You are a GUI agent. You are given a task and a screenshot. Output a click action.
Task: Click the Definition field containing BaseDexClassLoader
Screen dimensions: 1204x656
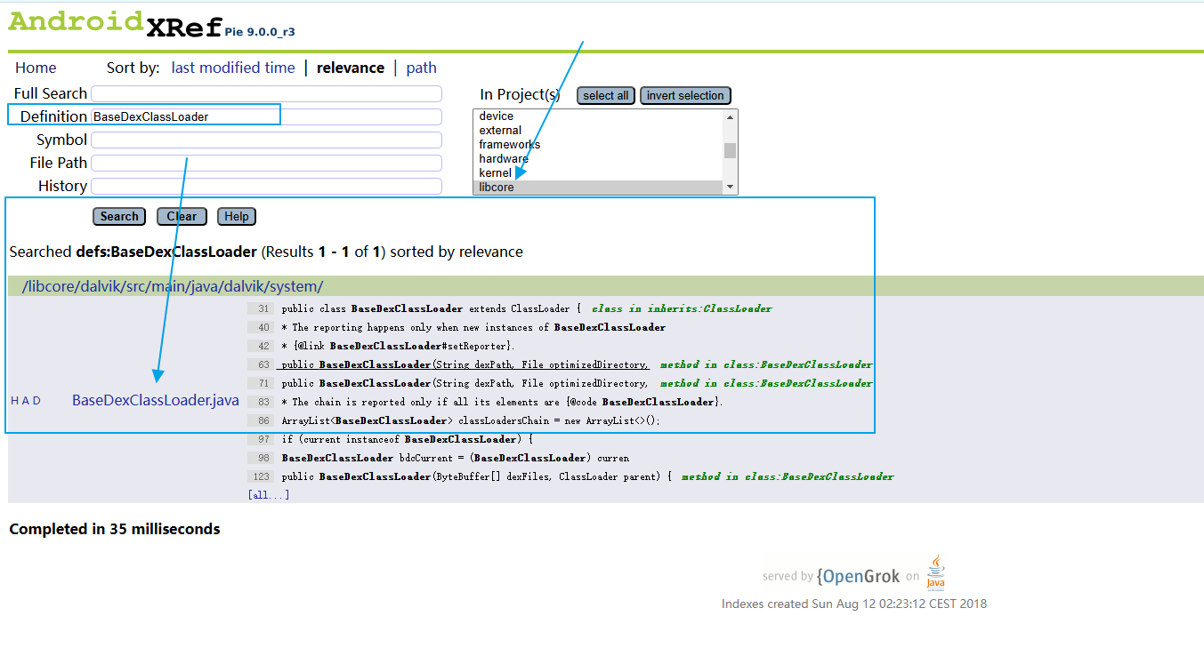pyautogui.click(x=267, y=116)
